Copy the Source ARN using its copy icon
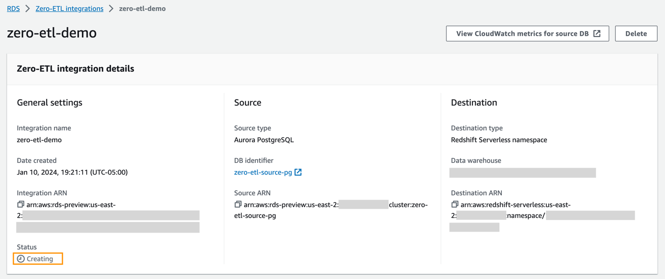This screenshot has width=665, height=279. 238,204
